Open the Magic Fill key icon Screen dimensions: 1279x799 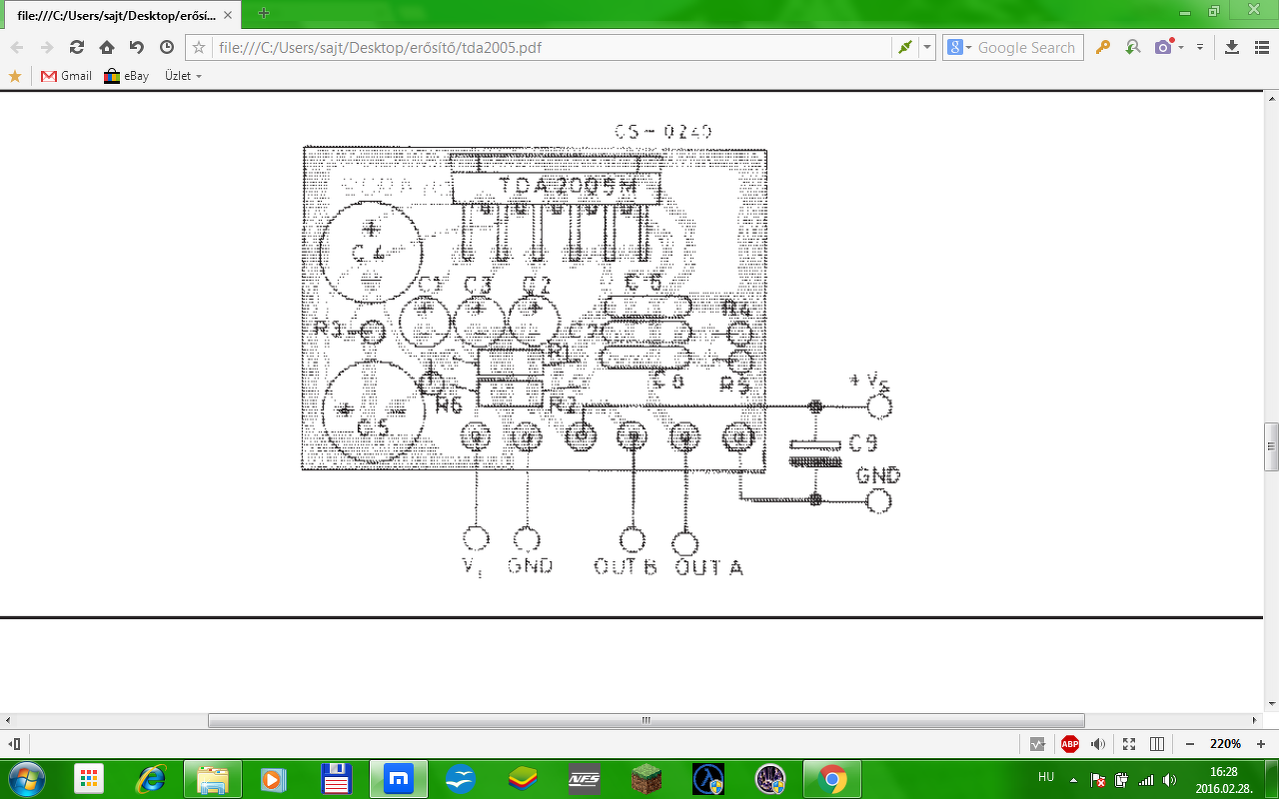(x=1103, y=47)
